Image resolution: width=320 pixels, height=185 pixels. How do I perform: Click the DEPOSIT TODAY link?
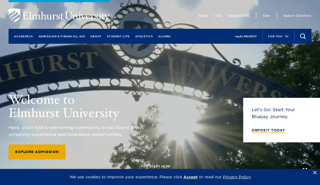point(268,130)
